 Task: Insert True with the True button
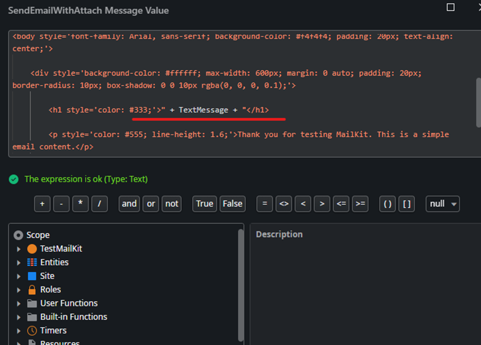pyautogui.click(x=205, y=204)
